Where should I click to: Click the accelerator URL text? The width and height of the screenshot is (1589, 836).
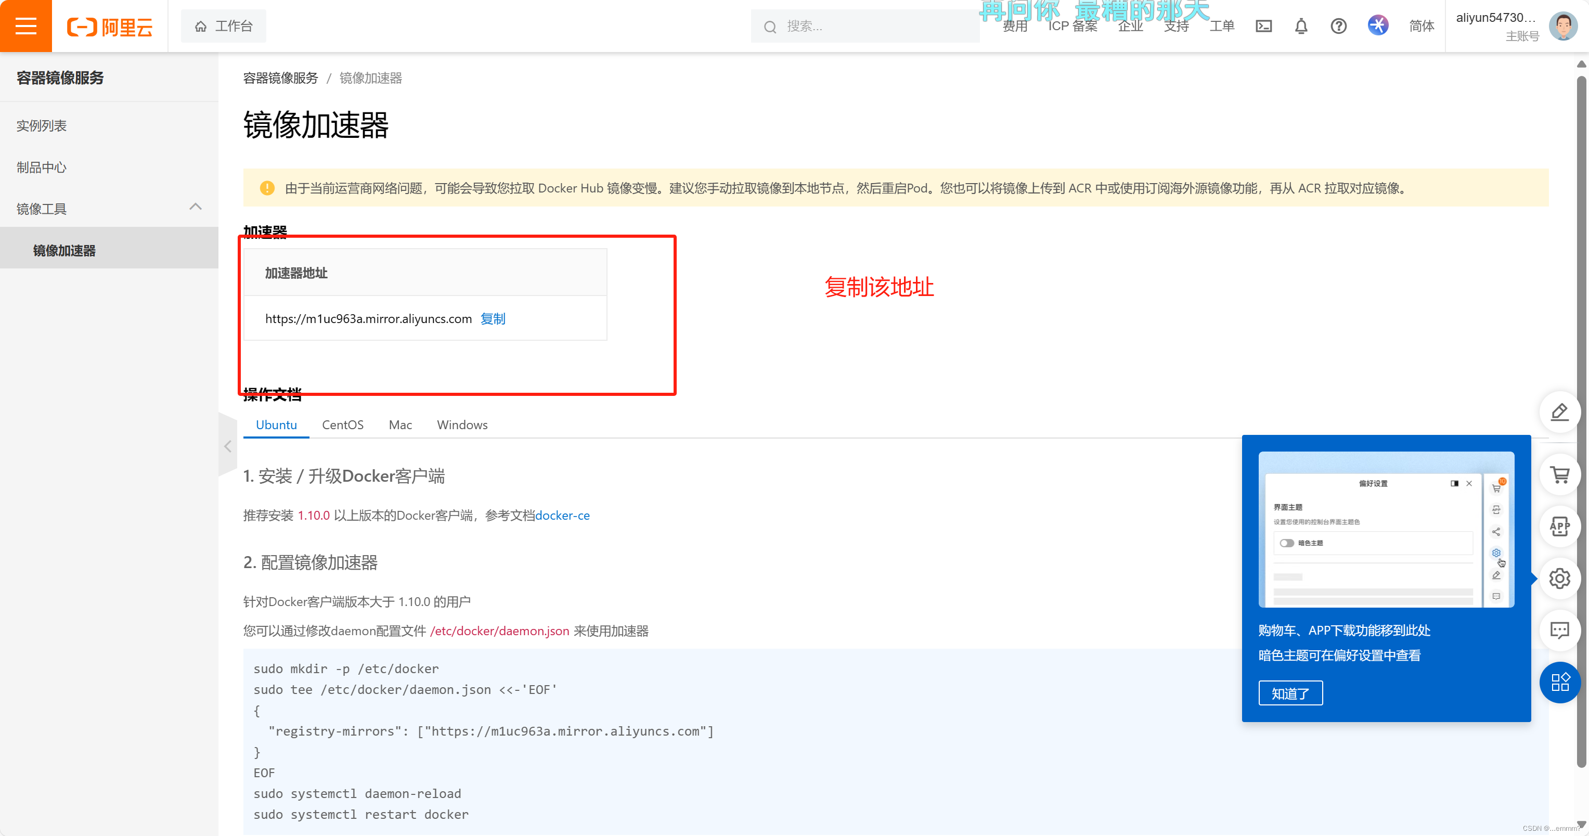(x=368, y=318)
